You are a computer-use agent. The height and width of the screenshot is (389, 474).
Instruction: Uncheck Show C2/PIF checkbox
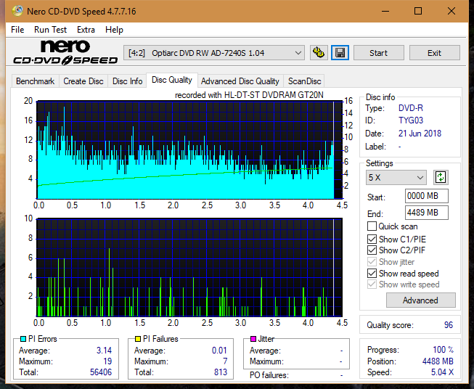[372, 250]
